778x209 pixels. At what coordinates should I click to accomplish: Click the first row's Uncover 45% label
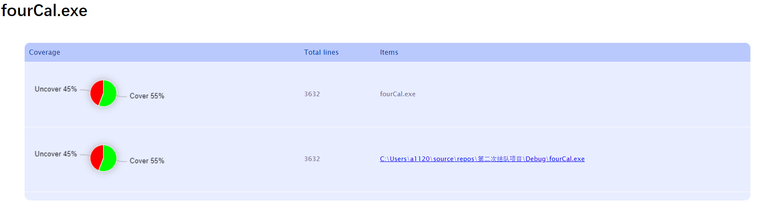[x=56, y=89]
